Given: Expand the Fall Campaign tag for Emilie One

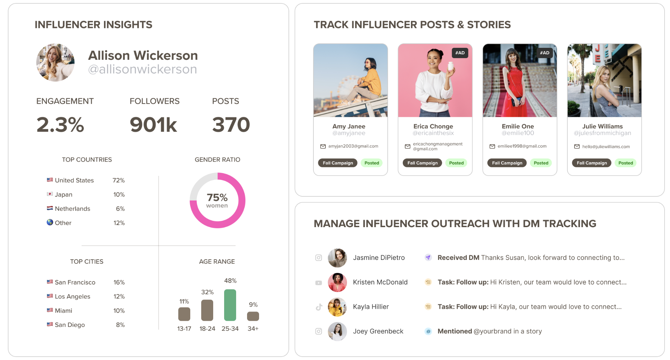Looking at the screenshot, I should tap(507, 163).
